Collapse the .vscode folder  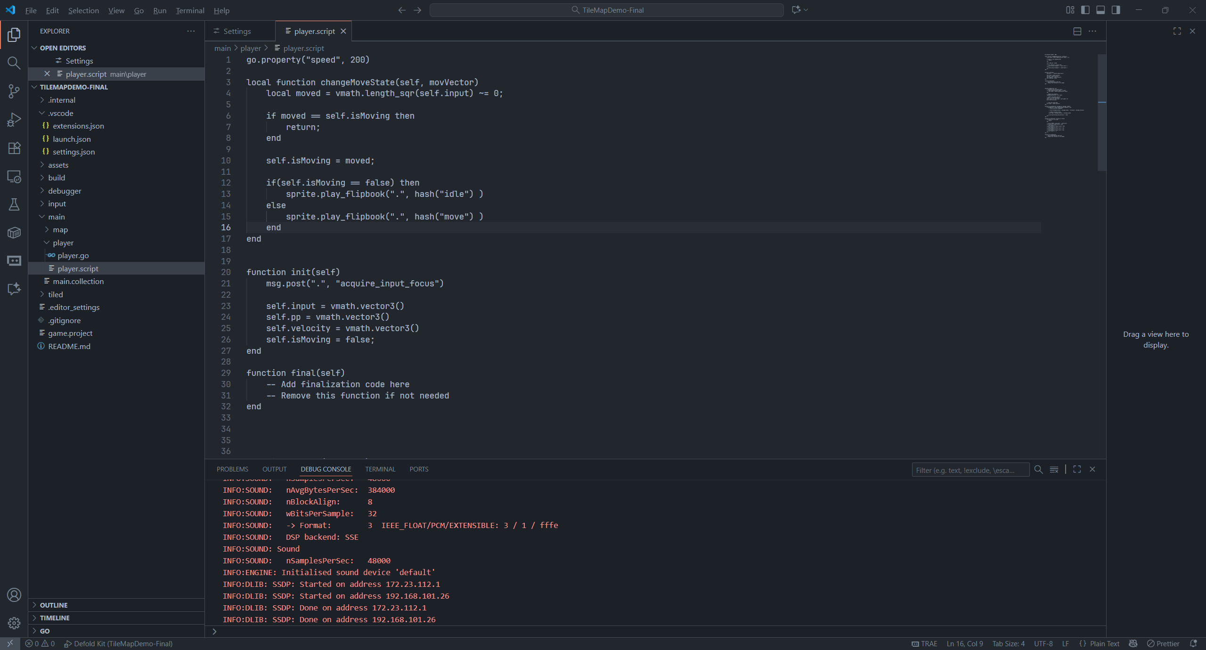60,113
